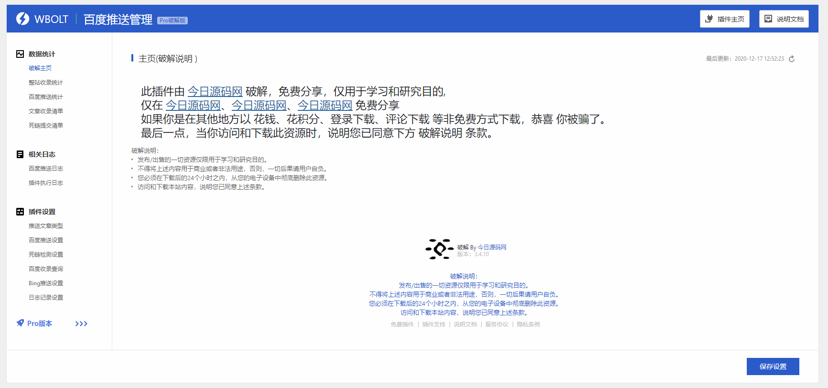The height and width of the screenshot is (388, 828).
Task: Open 日志记录设置
Action: click(x=46, y=298)
